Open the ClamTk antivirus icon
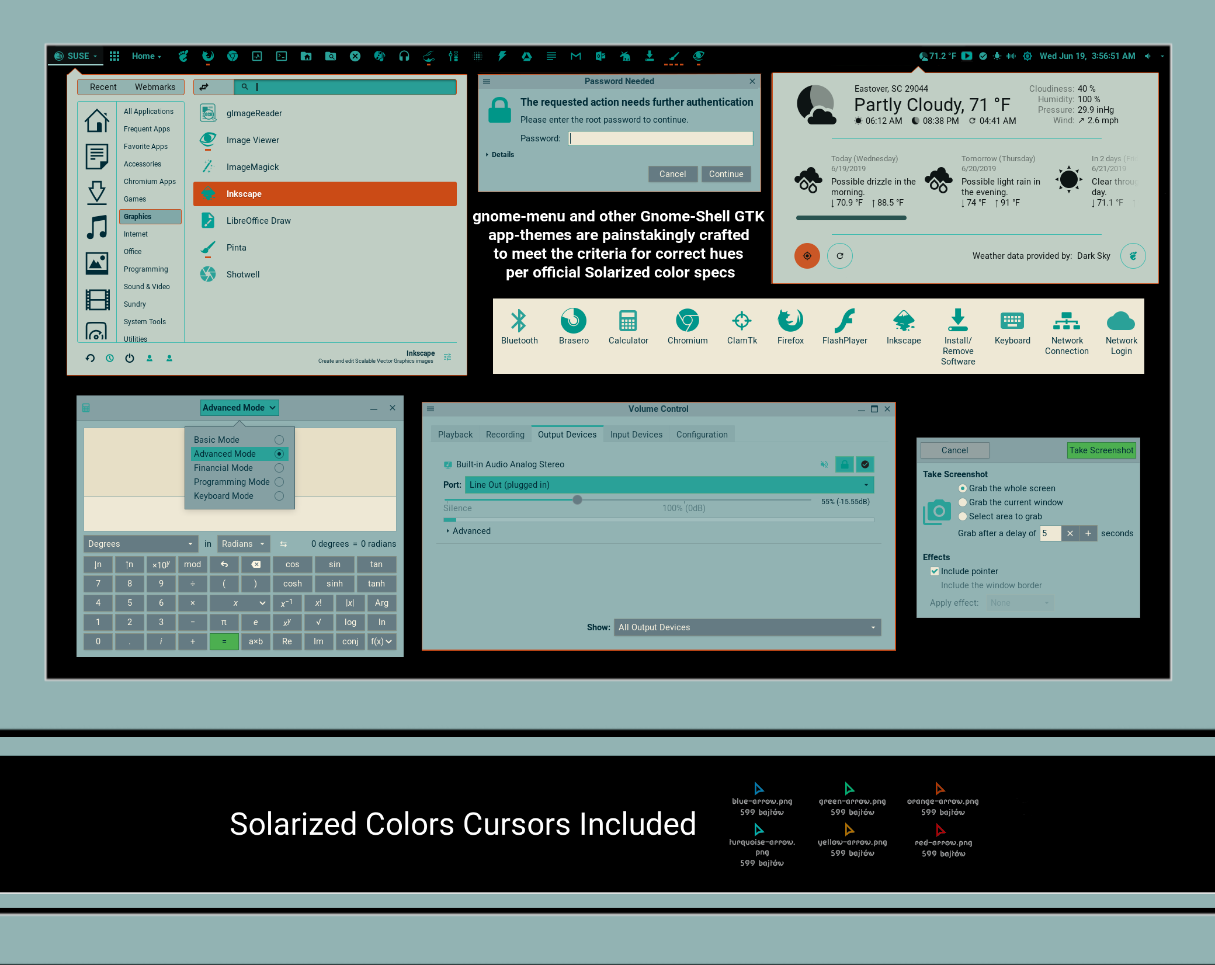 742,321
